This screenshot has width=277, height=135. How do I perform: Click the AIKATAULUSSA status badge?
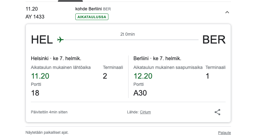coord(92,17)
